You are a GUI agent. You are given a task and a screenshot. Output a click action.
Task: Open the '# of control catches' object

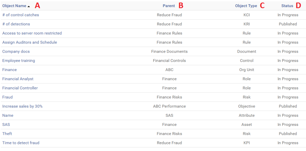pyautogui.click(x=21, y=15)
